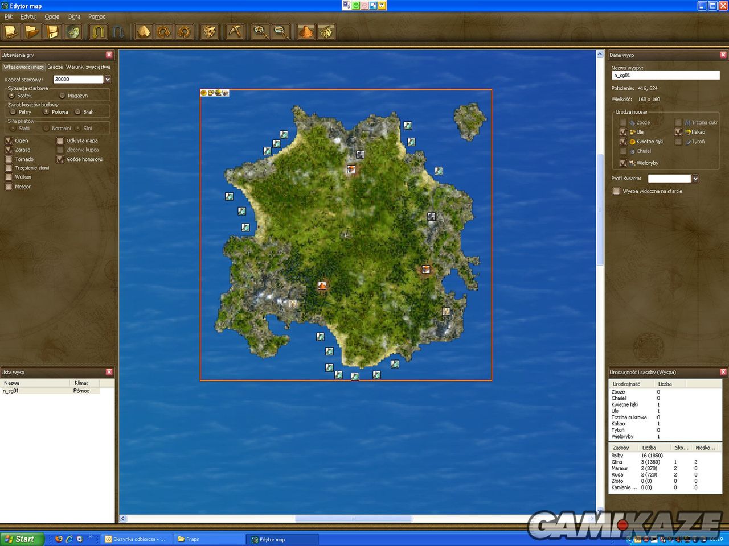The width and height of the screenshot is (729, 546).
Task: Click Firefox icon in the quick launch
Action: click(x=59, y=539)
